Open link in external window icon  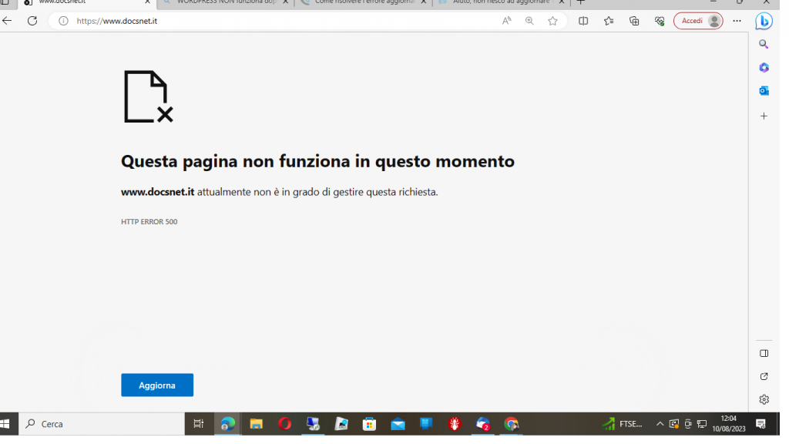[x=764, y=376]
